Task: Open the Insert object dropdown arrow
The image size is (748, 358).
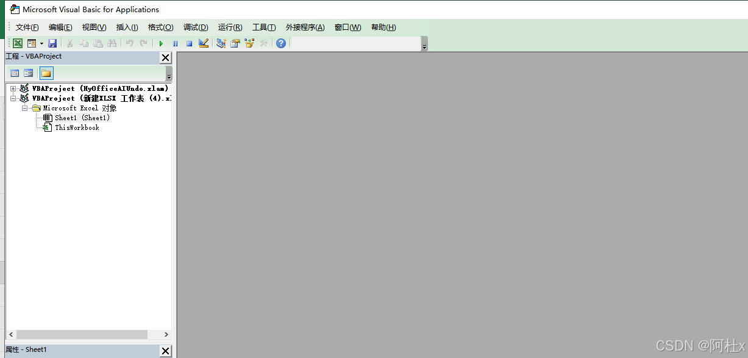Action: (41, 43)
